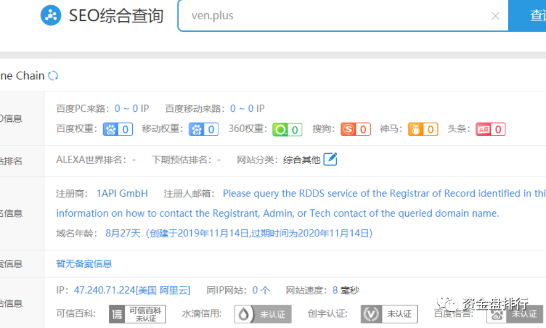Click the 头条 red weight badge
The height and width of the screenshot is (328, 546).
pyautogui.click(x=490, y=129)
